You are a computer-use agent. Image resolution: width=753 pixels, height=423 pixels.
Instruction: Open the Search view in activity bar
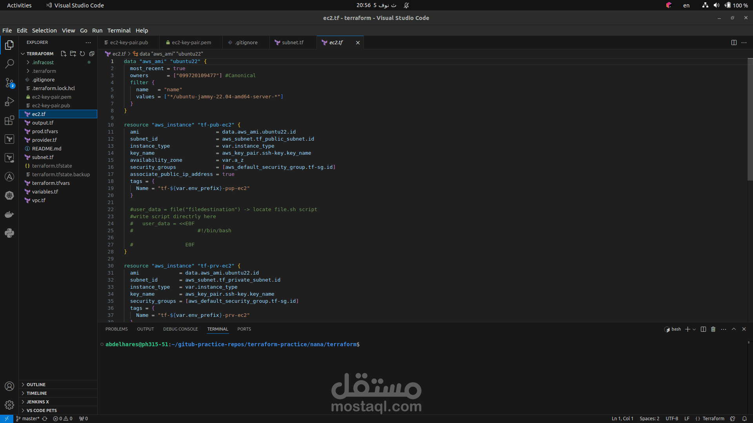[x=9, y=63]
